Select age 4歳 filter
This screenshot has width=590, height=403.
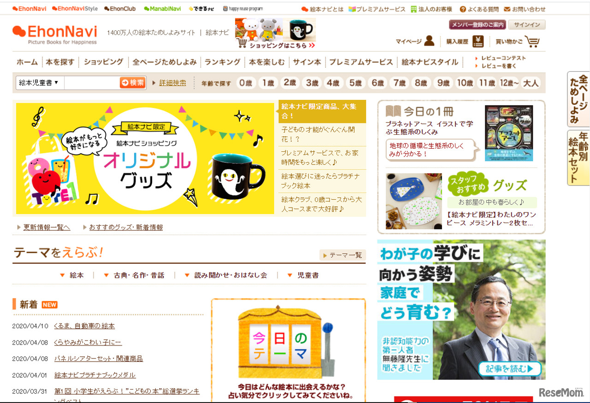333,83
